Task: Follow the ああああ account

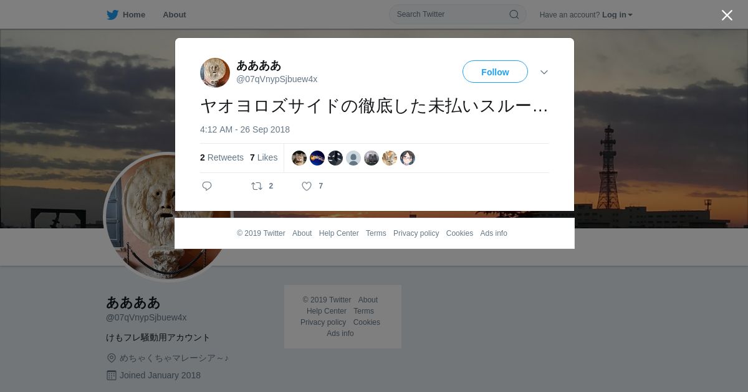Action: [495, 72]
